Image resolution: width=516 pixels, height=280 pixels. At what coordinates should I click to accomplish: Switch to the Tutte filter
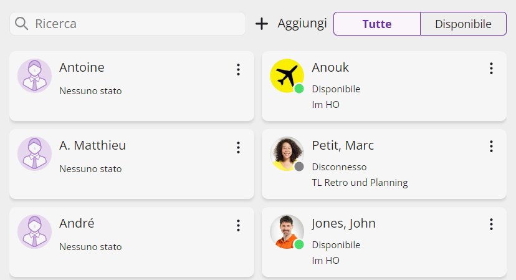click(x=376, y=24)
